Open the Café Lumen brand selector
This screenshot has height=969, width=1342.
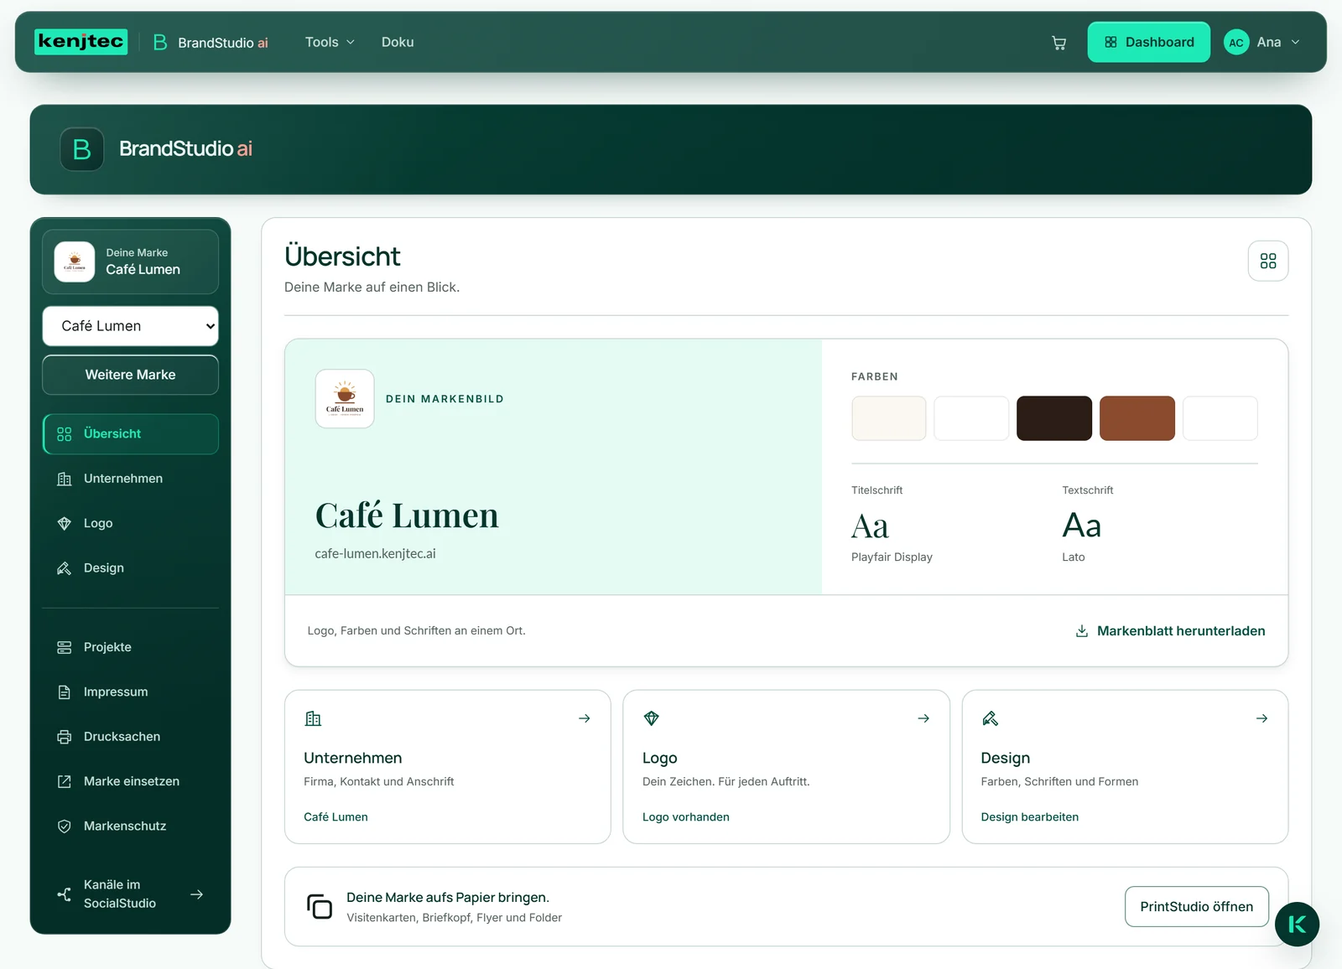130,326
